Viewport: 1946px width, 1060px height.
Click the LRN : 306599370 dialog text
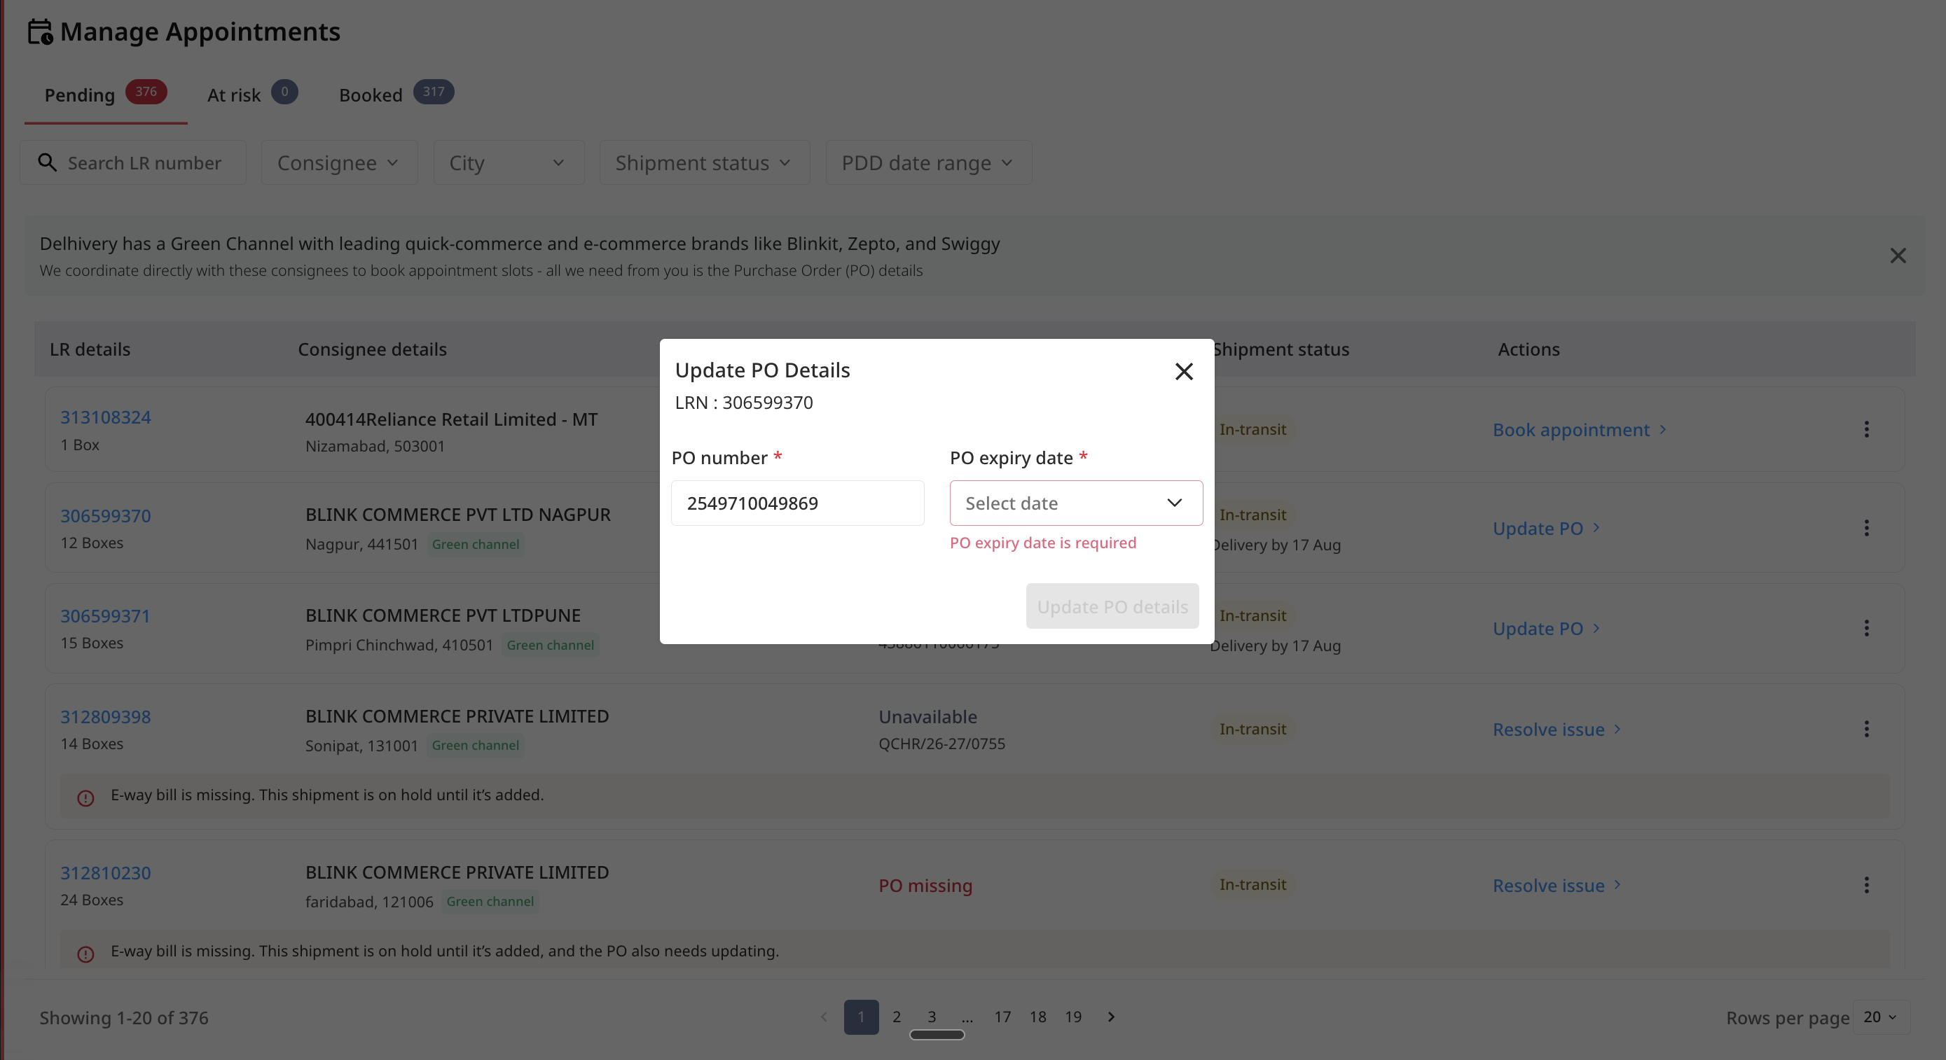(x=744, y=403)
